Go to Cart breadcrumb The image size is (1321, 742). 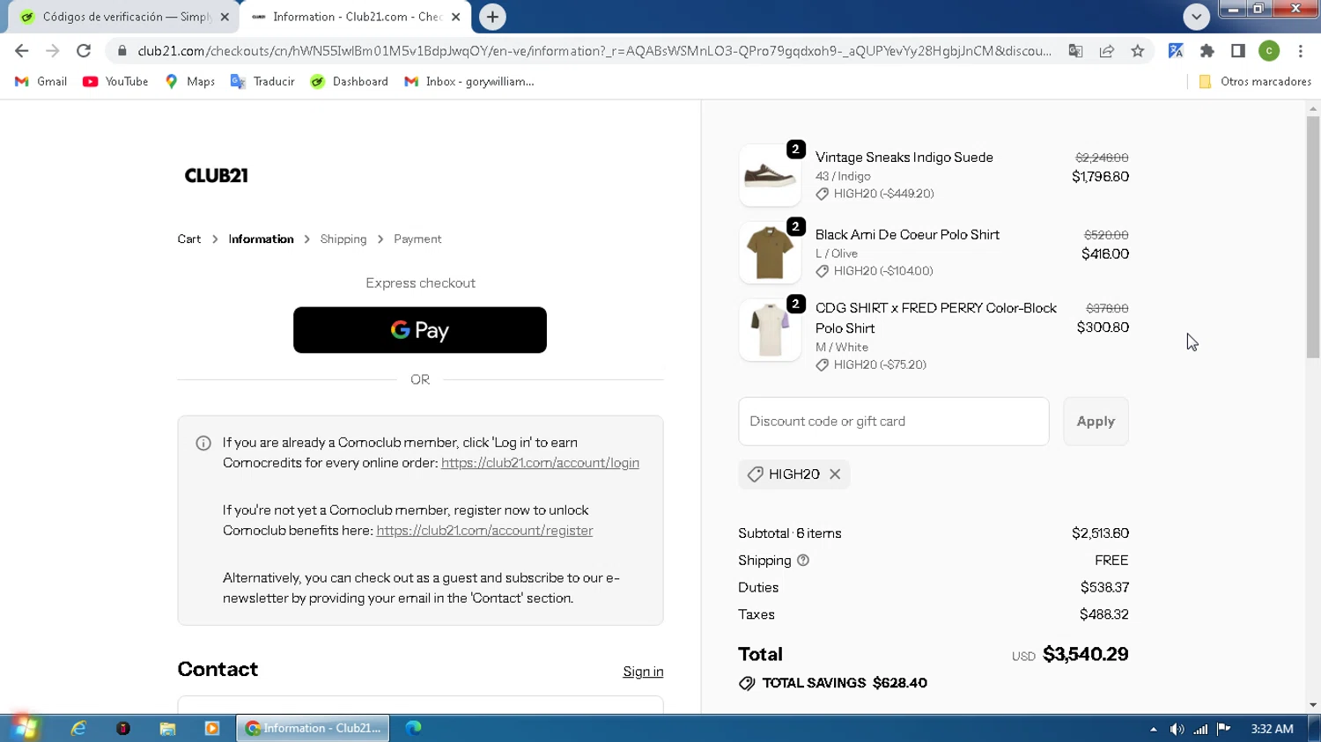189,239
